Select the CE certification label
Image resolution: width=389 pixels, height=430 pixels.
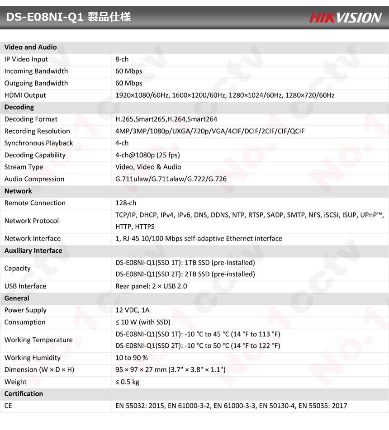[8, 406]
